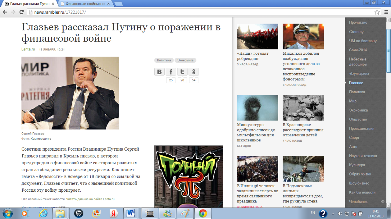Screen dimensions: 391x219
Task: Go to the Мир section
Action: (353, 101)
